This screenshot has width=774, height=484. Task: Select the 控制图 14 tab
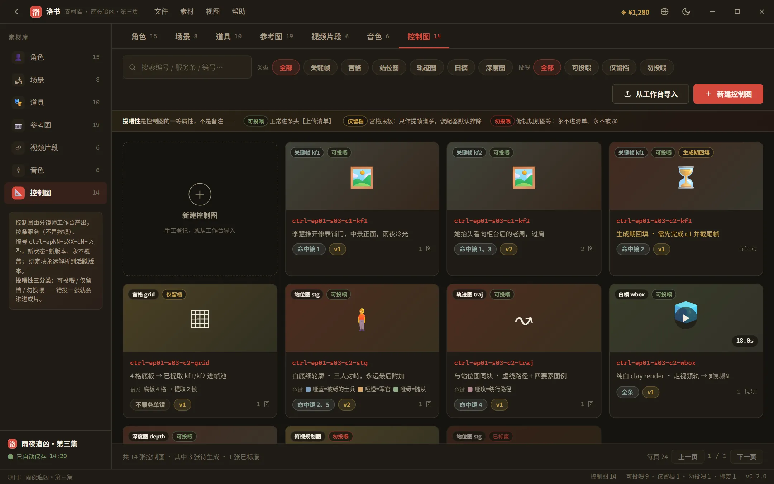[x=424, y=36]
